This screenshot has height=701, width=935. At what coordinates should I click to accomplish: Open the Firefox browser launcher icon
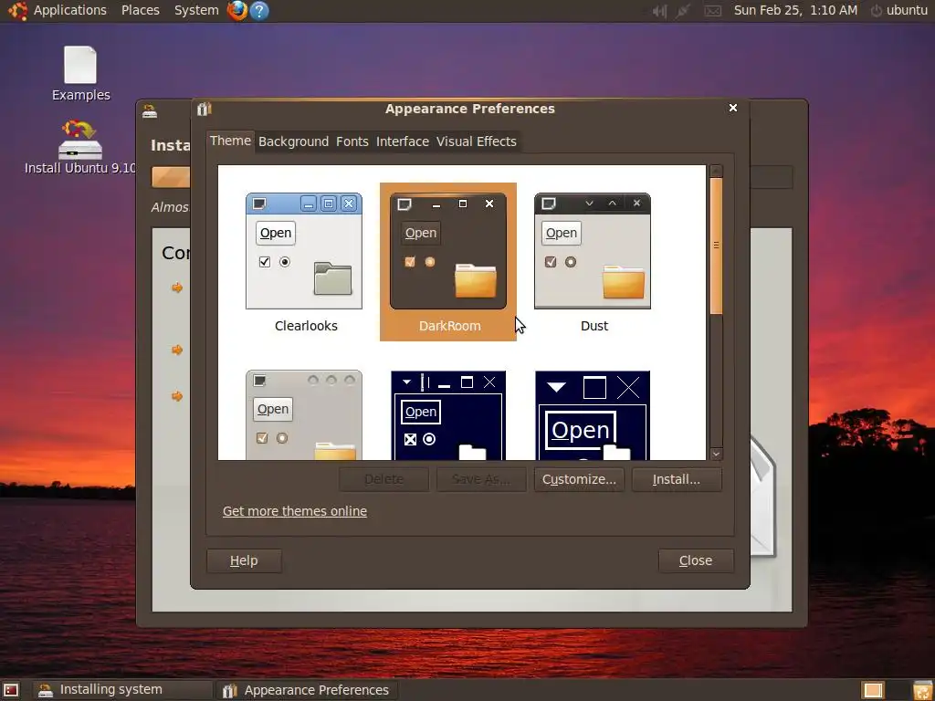point(237,10)
